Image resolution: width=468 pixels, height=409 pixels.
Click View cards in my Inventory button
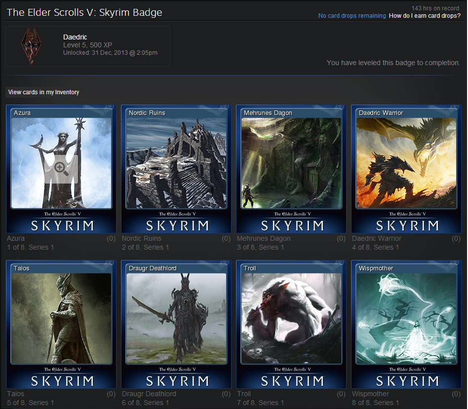pos(43,92)
